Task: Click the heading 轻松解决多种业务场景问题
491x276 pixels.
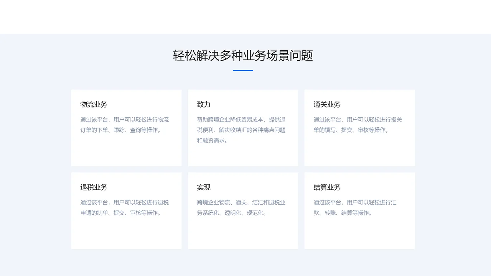Action: [x=243, y=56]
